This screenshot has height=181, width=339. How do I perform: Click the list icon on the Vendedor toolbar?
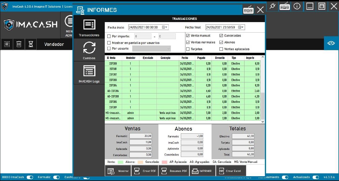tap(7, 44)
